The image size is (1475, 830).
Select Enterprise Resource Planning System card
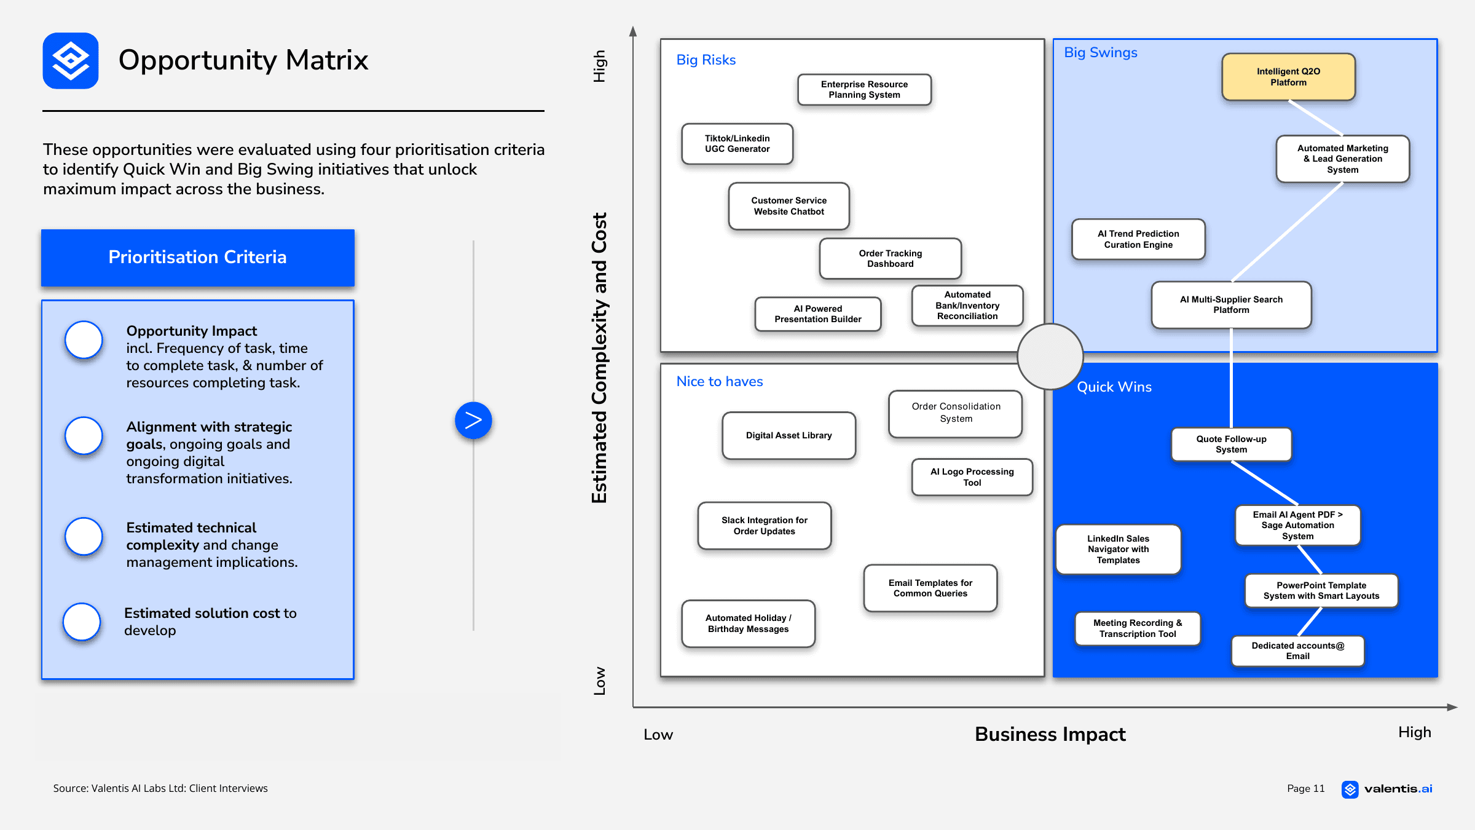coord(864,90)
